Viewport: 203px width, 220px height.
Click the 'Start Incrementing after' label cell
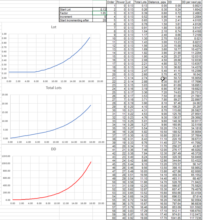(76, 20)
